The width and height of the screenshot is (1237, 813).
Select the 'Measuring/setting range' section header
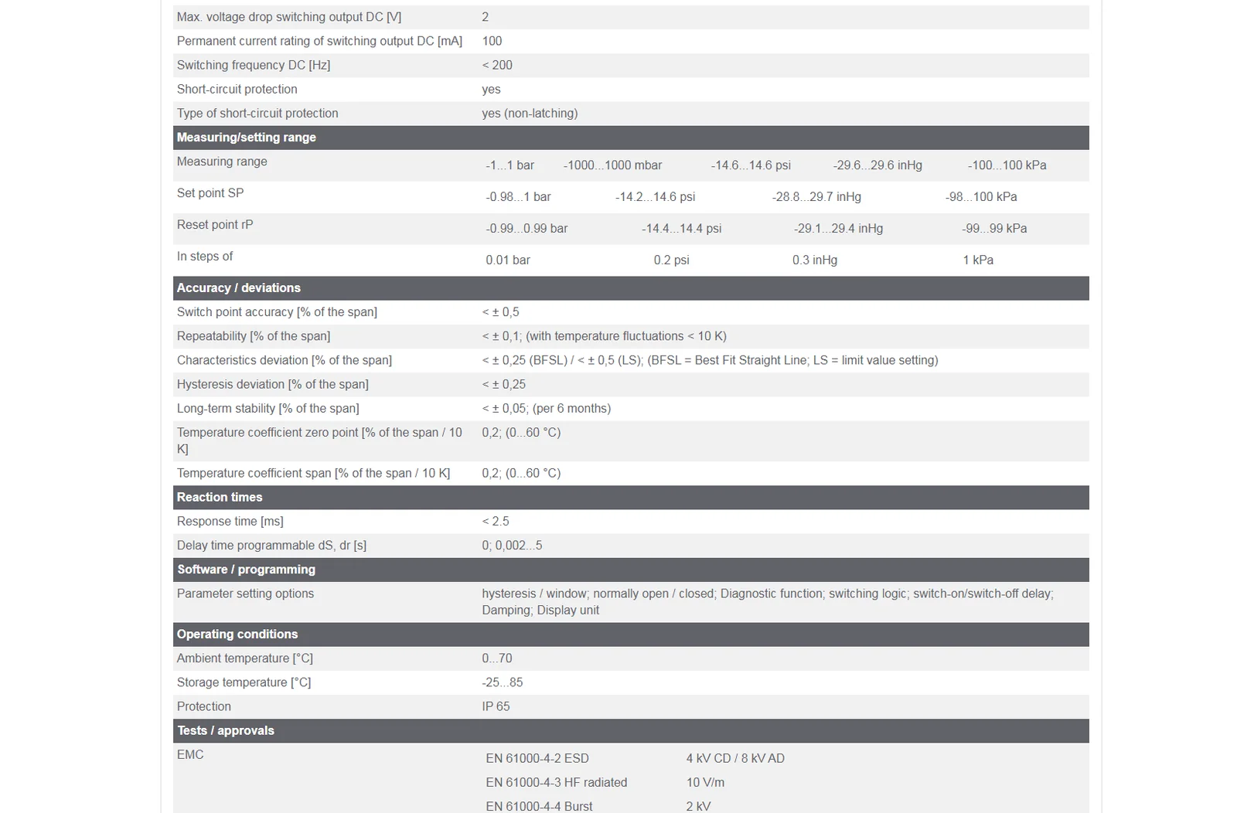pyautogui.click(x=631, y=138)
